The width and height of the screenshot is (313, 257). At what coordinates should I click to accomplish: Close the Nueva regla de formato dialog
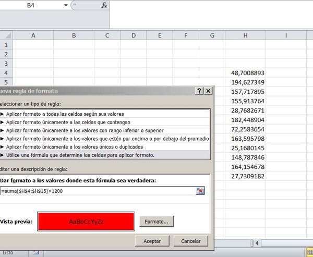pyautogui.click(x=208, y=91)
